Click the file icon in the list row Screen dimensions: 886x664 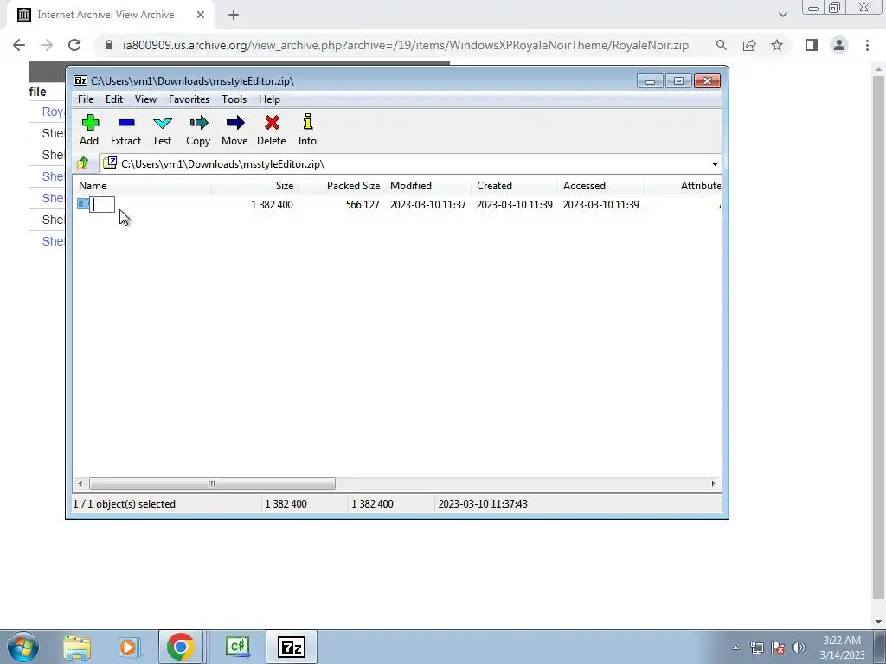[83, 204]
